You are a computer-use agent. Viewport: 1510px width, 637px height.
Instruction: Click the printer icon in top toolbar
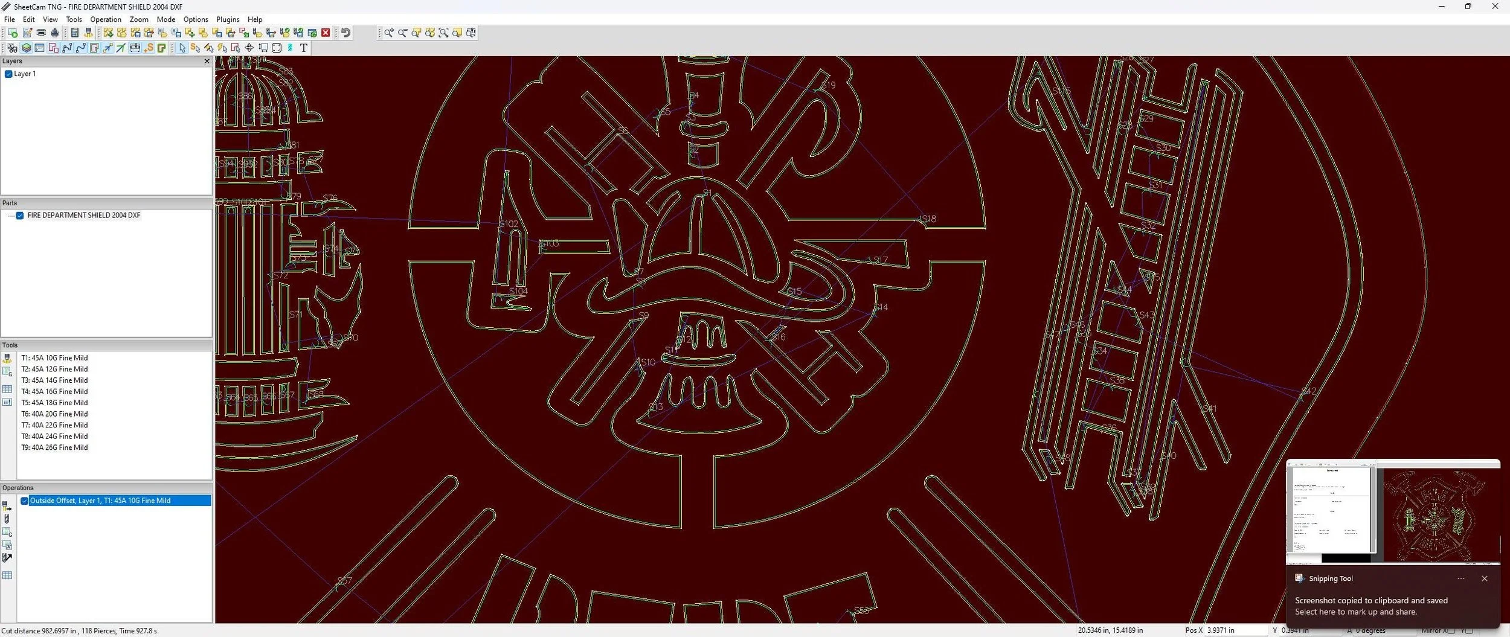pyautogui.click(x=41, y=33)
